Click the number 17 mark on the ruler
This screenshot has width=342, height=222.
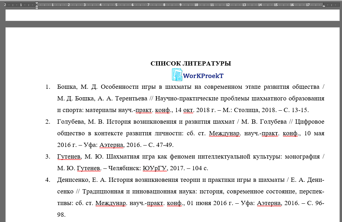(309, 5)
